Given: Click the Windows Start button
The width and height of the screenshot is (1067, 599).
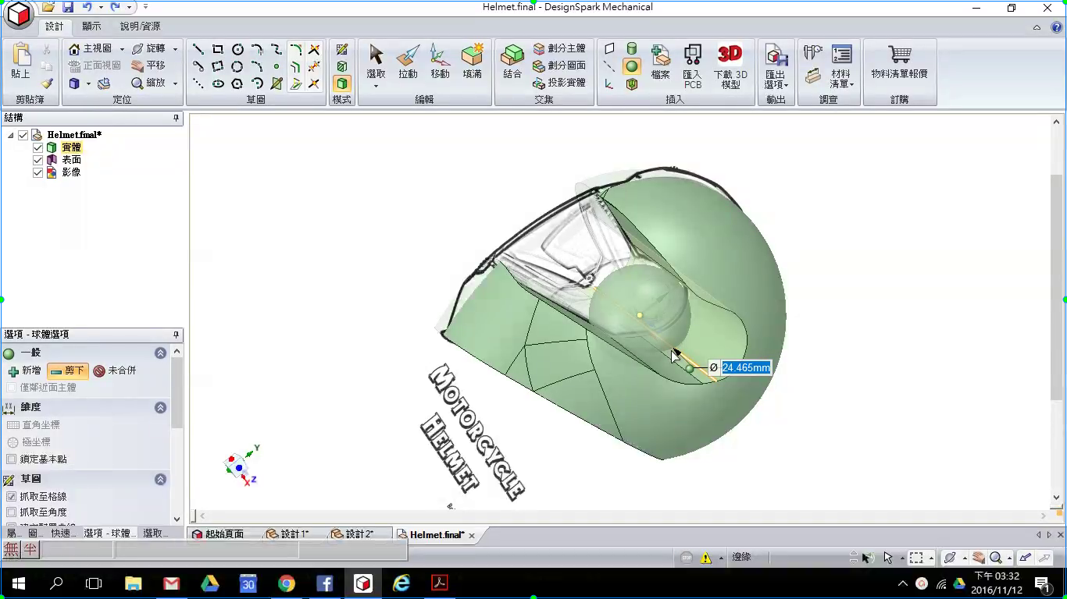Looking at the screenshot, I should pos(19,583).
